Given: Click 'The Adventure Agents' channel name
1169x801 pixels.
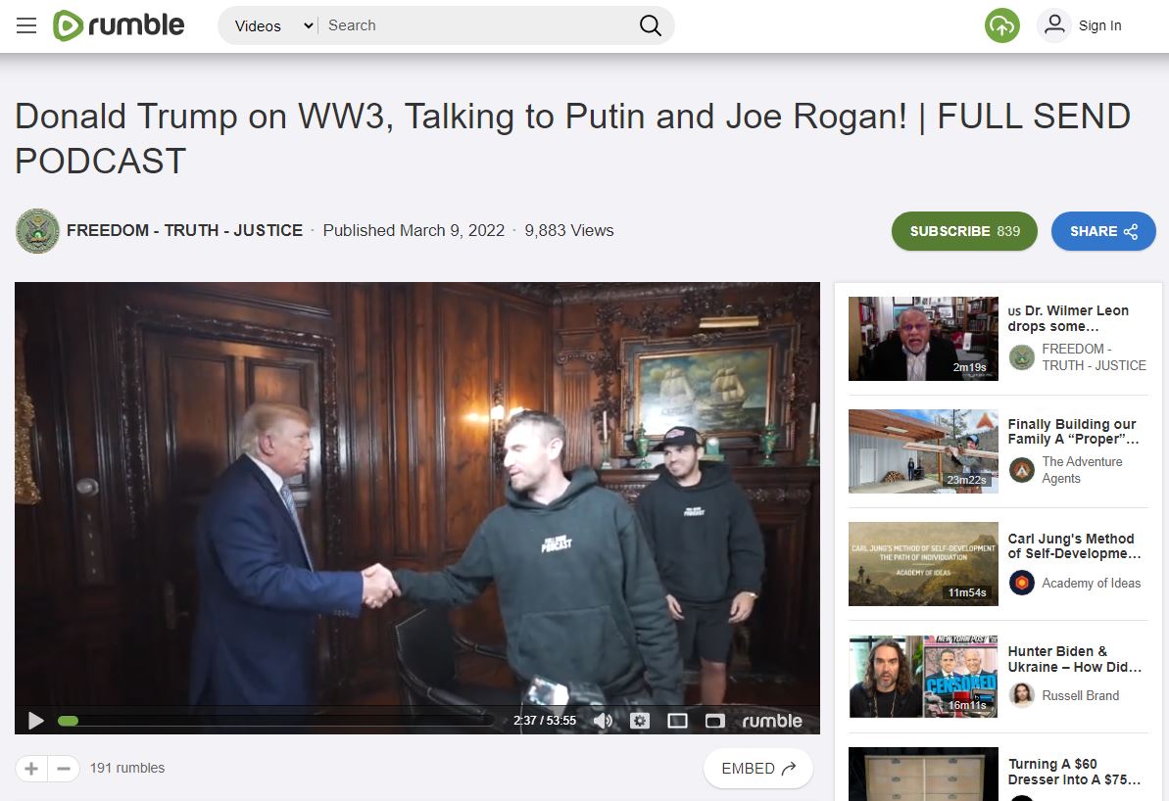Looking at the screenshot, I should click(1082, 470).
